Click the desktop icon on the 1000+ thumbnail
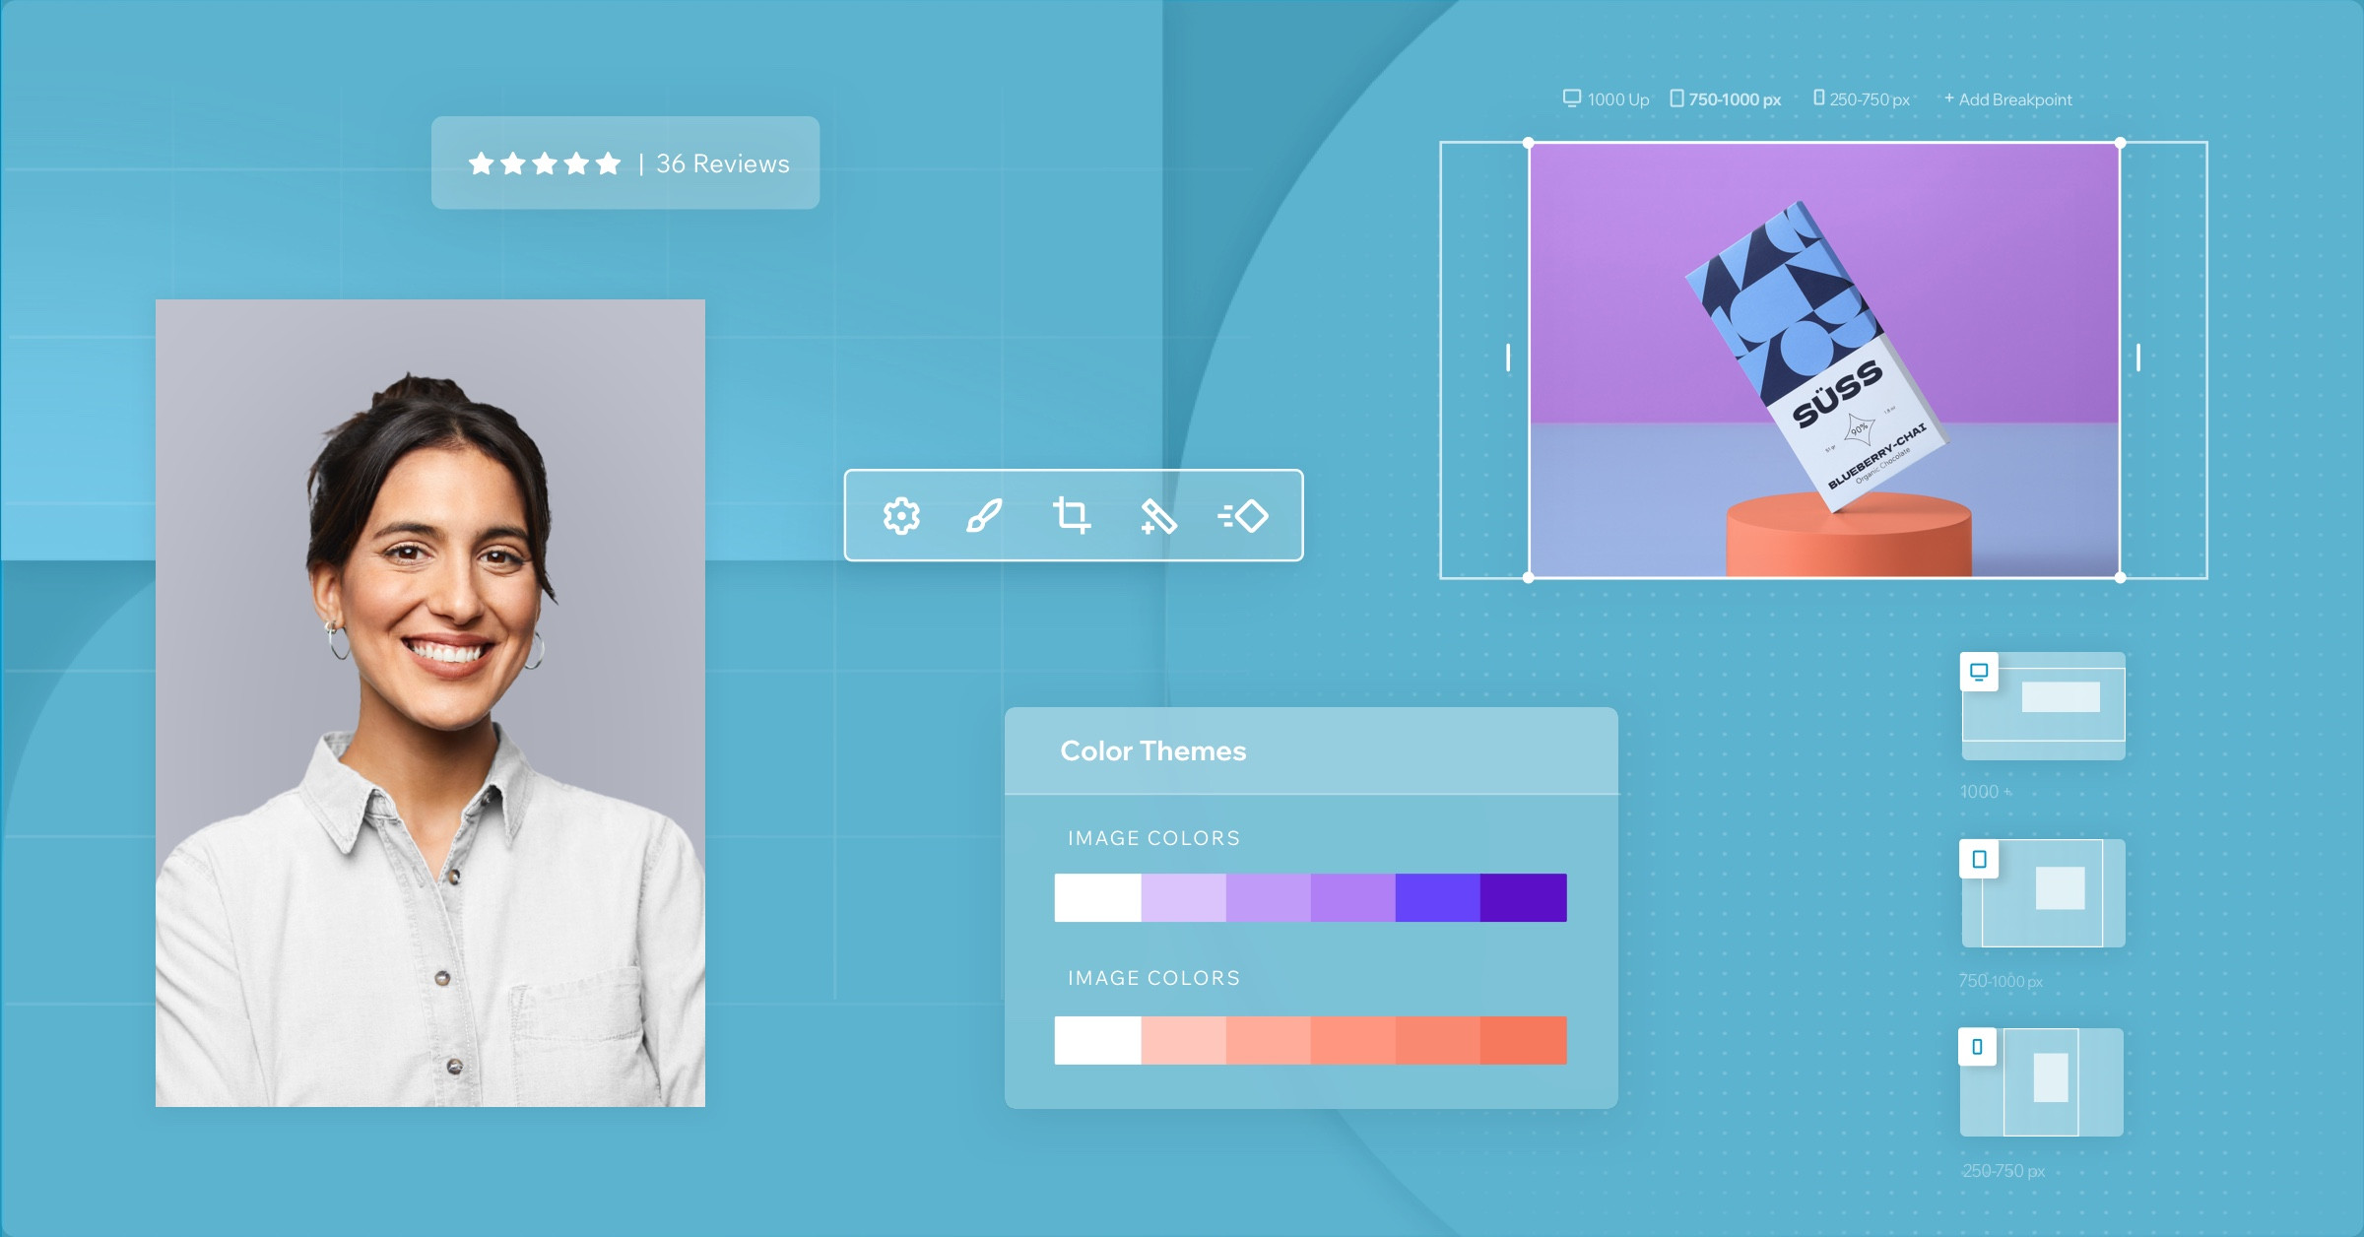The image size is (2364, 1237). pyautogui.click(x=1979, y=672)
